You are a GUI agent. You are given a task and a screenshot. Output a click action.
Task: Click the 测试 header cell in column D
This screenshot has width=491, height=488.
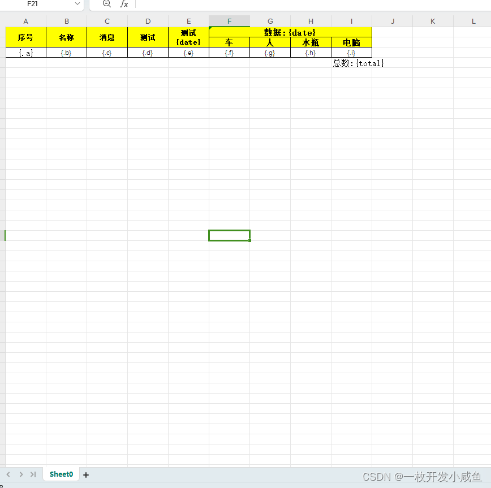click(x=148, y=37)
